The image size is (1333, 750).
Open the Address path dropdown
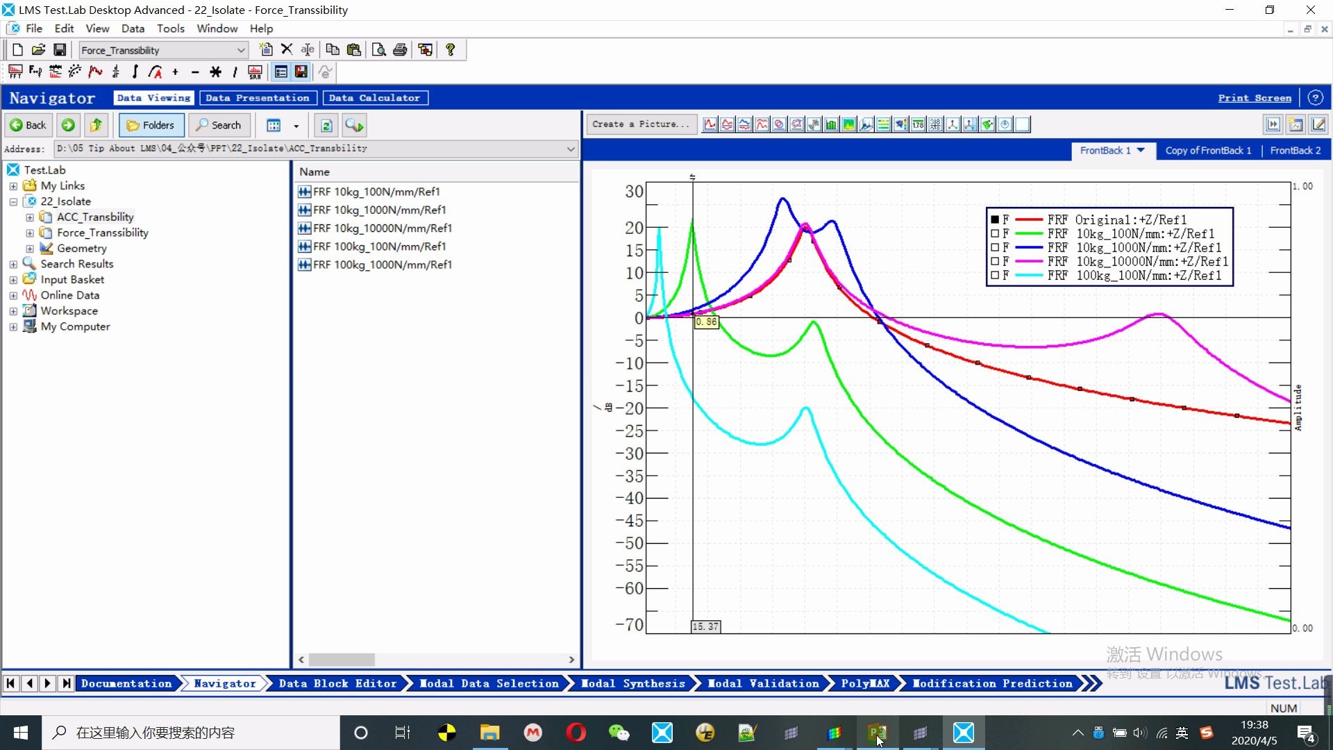click(571, 149)
